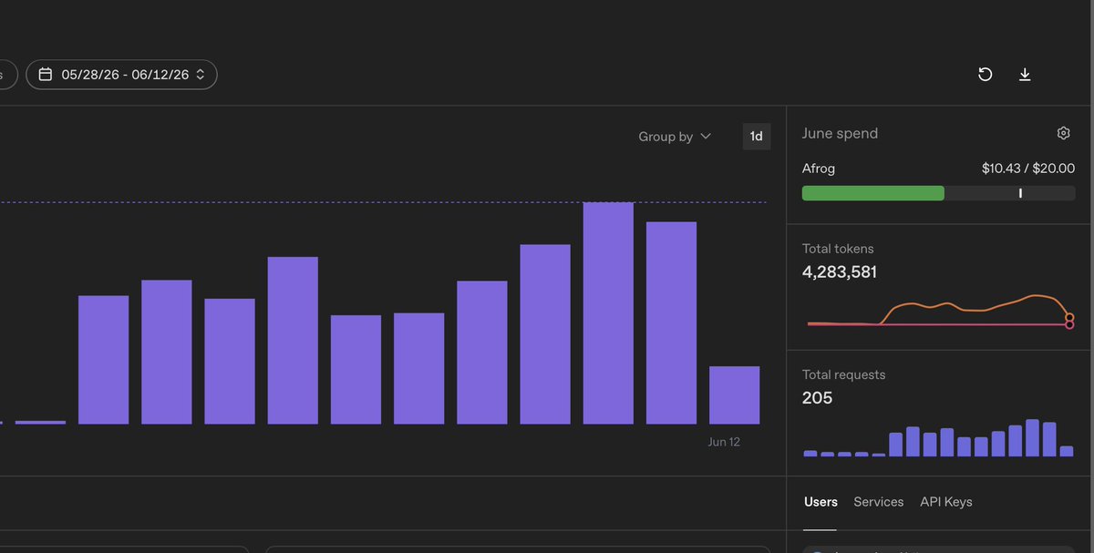Click the Jun 12 bar in main chart

click(734, 395)
